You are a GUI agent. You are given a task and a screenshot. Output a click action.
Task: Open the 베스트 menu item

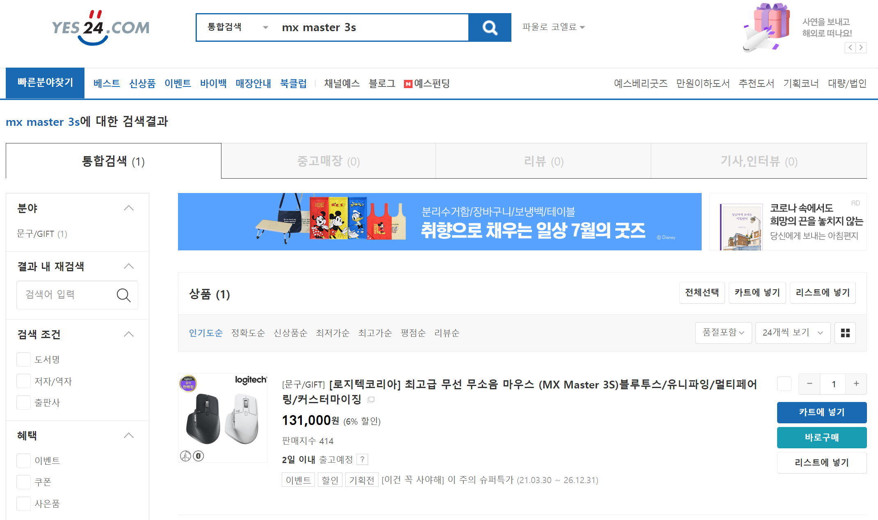point(106,84)
